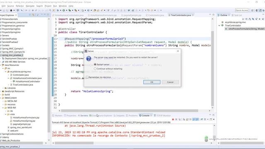Click the Quick Access field
The width and height of the screenshot is (265, 149).
tap(242, 10)
